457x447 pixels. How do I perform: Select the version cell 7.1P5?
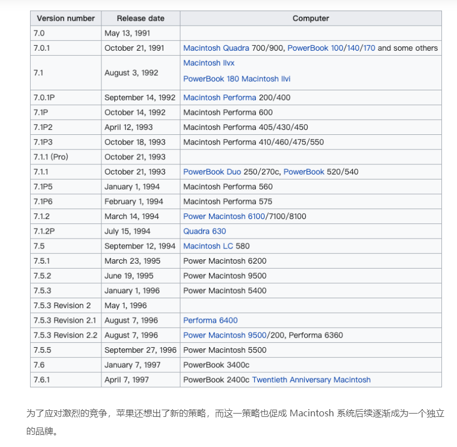[x=66, y=187]
